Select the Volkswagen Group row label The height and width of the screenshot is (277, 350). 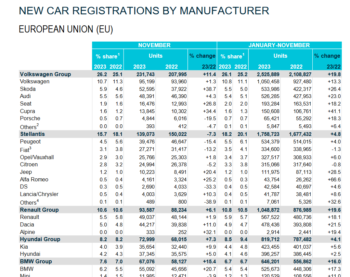(46, 74)
